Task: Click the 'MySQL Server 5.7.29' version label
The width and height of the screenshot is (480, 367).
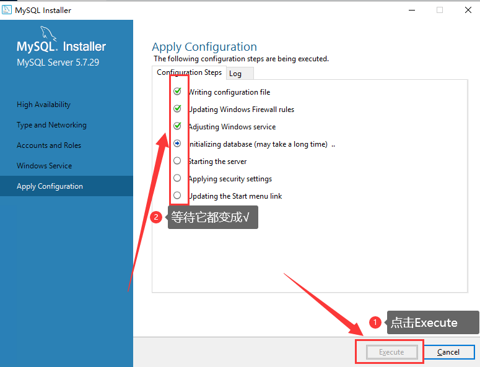Action: coord(58,63)
